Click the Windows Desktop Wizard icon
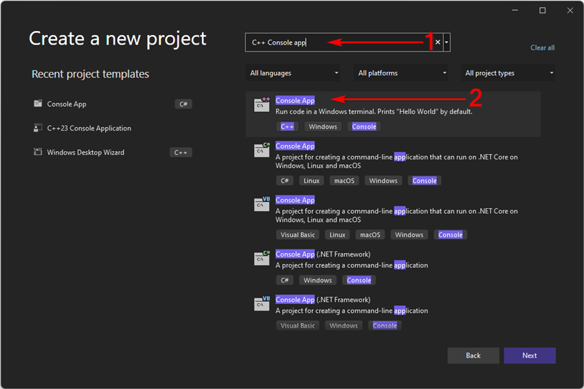Viewport: 584px width, 389px height. 38,152
